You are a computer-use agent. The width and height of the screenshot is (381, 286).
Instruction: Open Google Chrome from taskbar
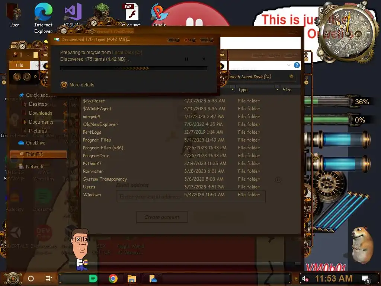point(113,279)
